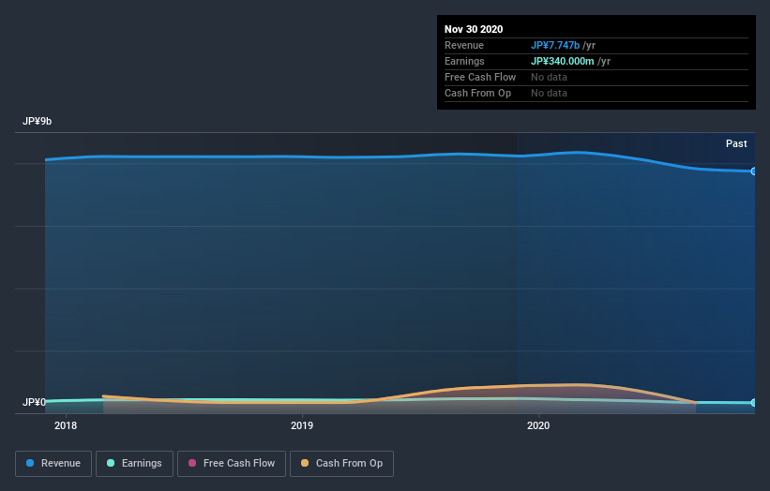The height and width of the screenshot is (491, 770).
Task: Click the Past label in the chart
Action: coord(736,143)
